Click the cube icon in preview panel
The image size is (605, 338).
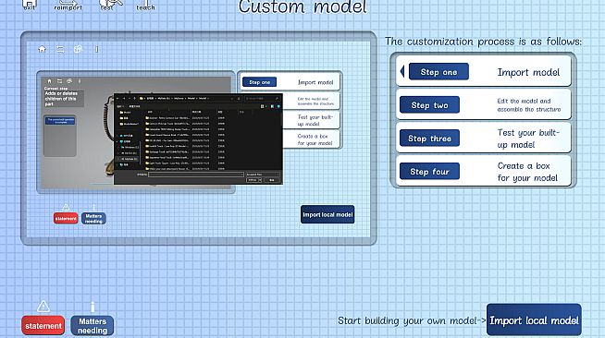pos(78,49)
